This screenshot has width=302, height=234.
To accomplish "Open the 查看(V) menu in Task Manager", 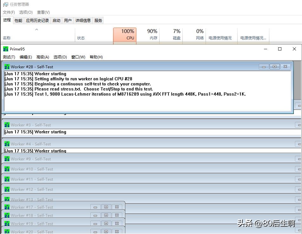I will (x=43, y=12).
